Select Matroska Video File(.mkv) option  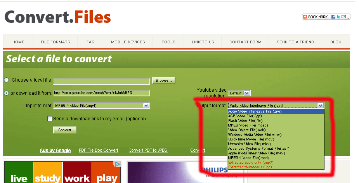(x=276, y=144)
